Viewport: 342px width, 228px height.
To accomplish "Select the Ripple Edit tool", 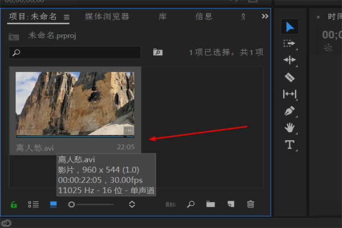I will [290, 60].
